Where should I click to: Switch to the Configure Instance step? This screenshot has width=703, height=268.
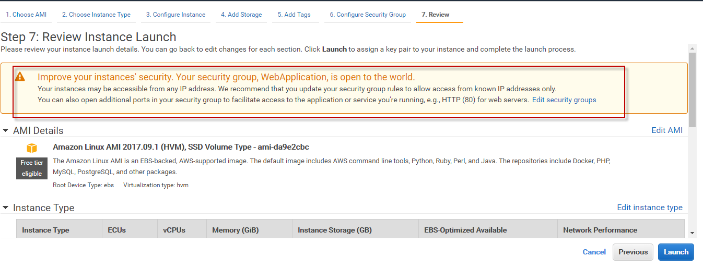(x=175, y=15)
